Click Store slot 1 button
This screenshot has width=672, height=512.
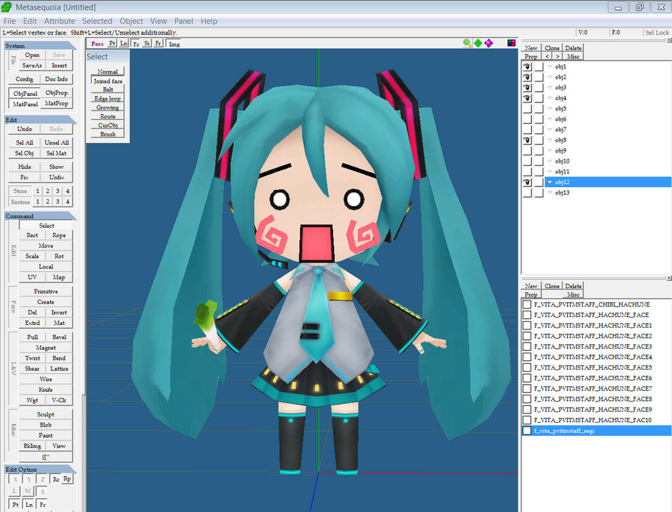coord(37,191)
